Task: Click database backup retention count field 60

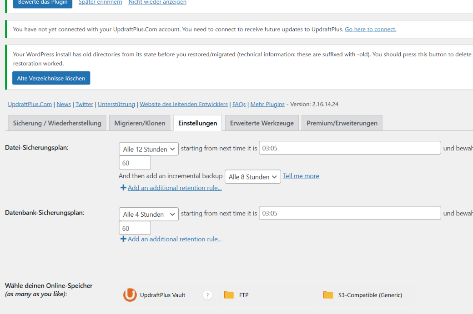Action: pyautogui.click(x=135, y=228)
